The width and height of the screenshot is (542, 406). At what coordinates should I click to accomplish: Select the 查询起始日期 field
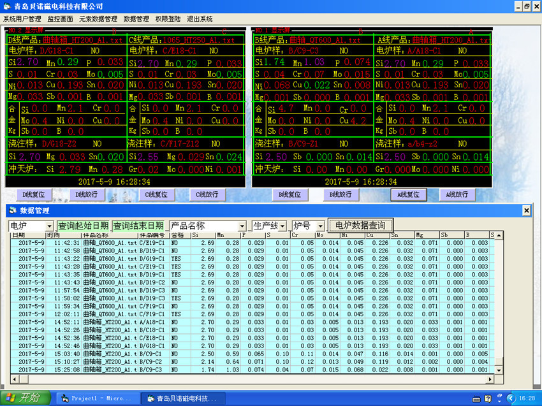[83, 226]
